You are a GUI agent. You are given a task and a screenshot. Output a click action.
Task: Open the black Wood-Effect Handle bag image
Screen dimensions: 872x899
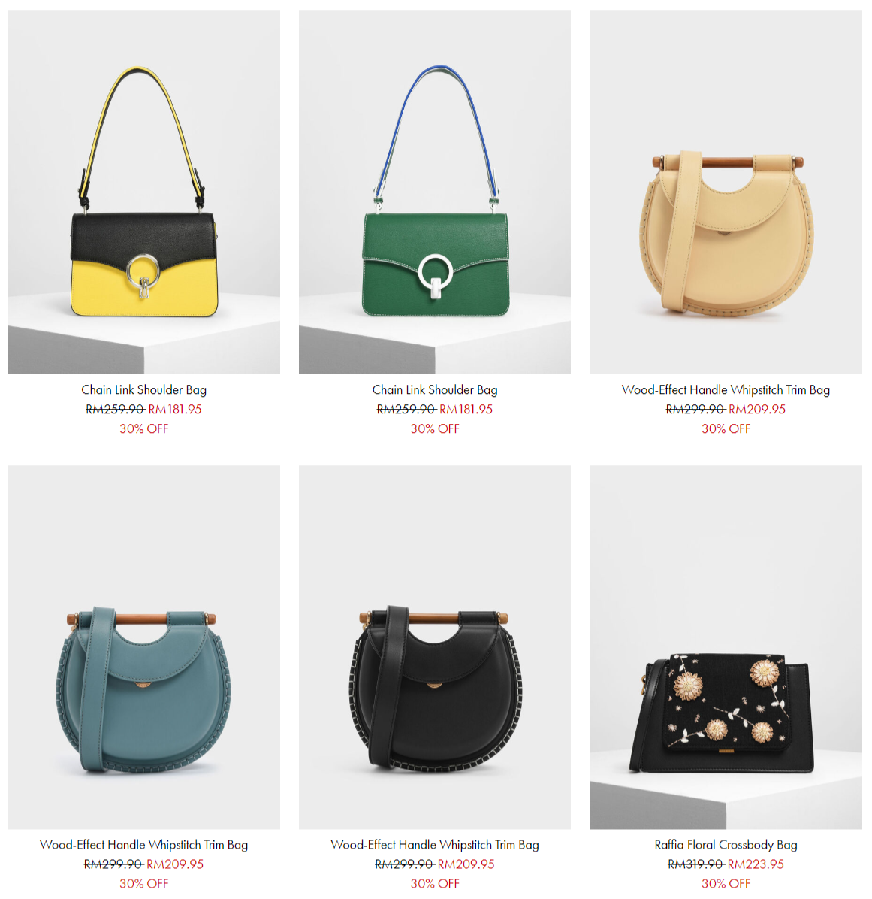[x=435, y=647]
